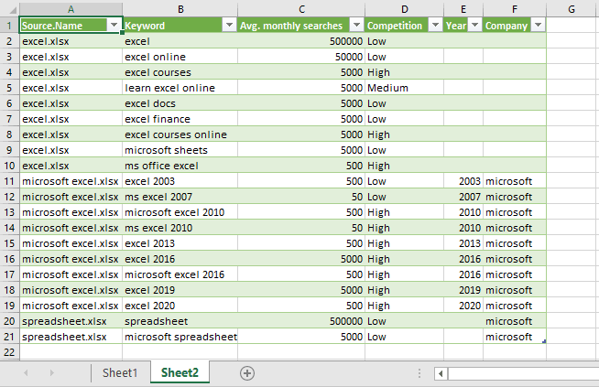Click the horizontal scrollbar left arrow
The image size is (599, 387).
[441, 373]
